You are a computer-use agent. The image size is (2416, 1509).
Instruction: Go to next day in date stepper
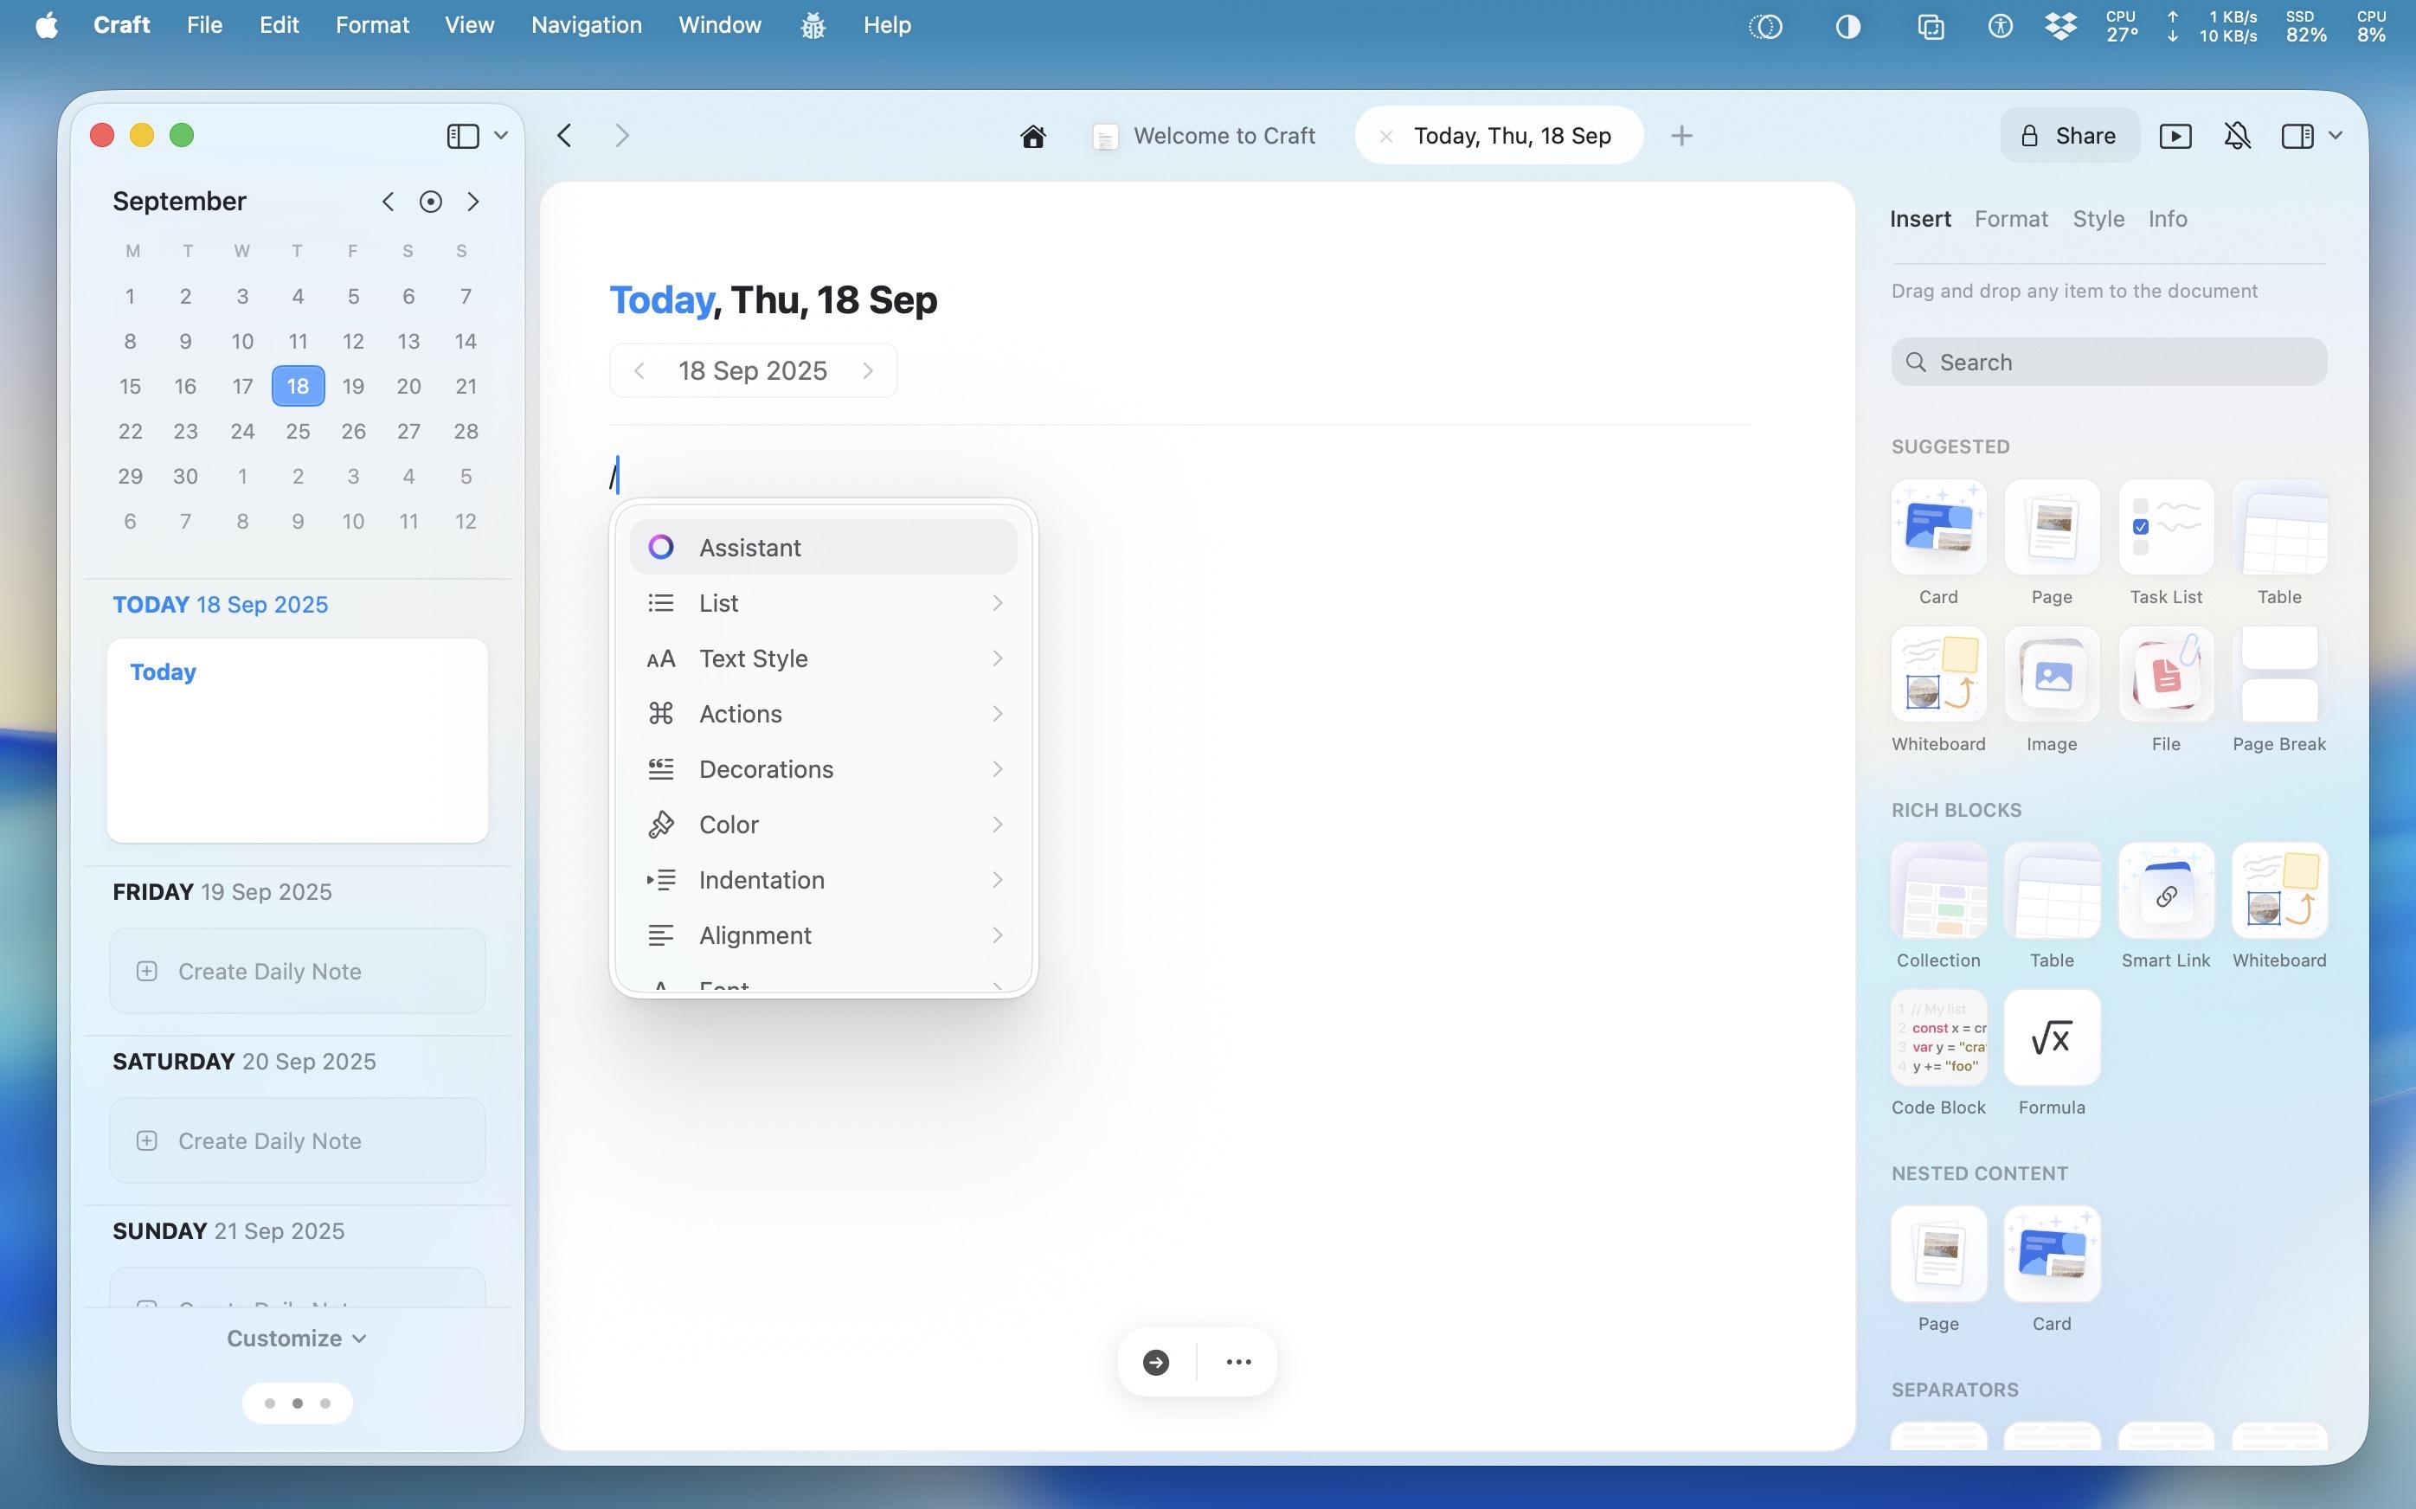pyautogui.click(x=868, y=371)
